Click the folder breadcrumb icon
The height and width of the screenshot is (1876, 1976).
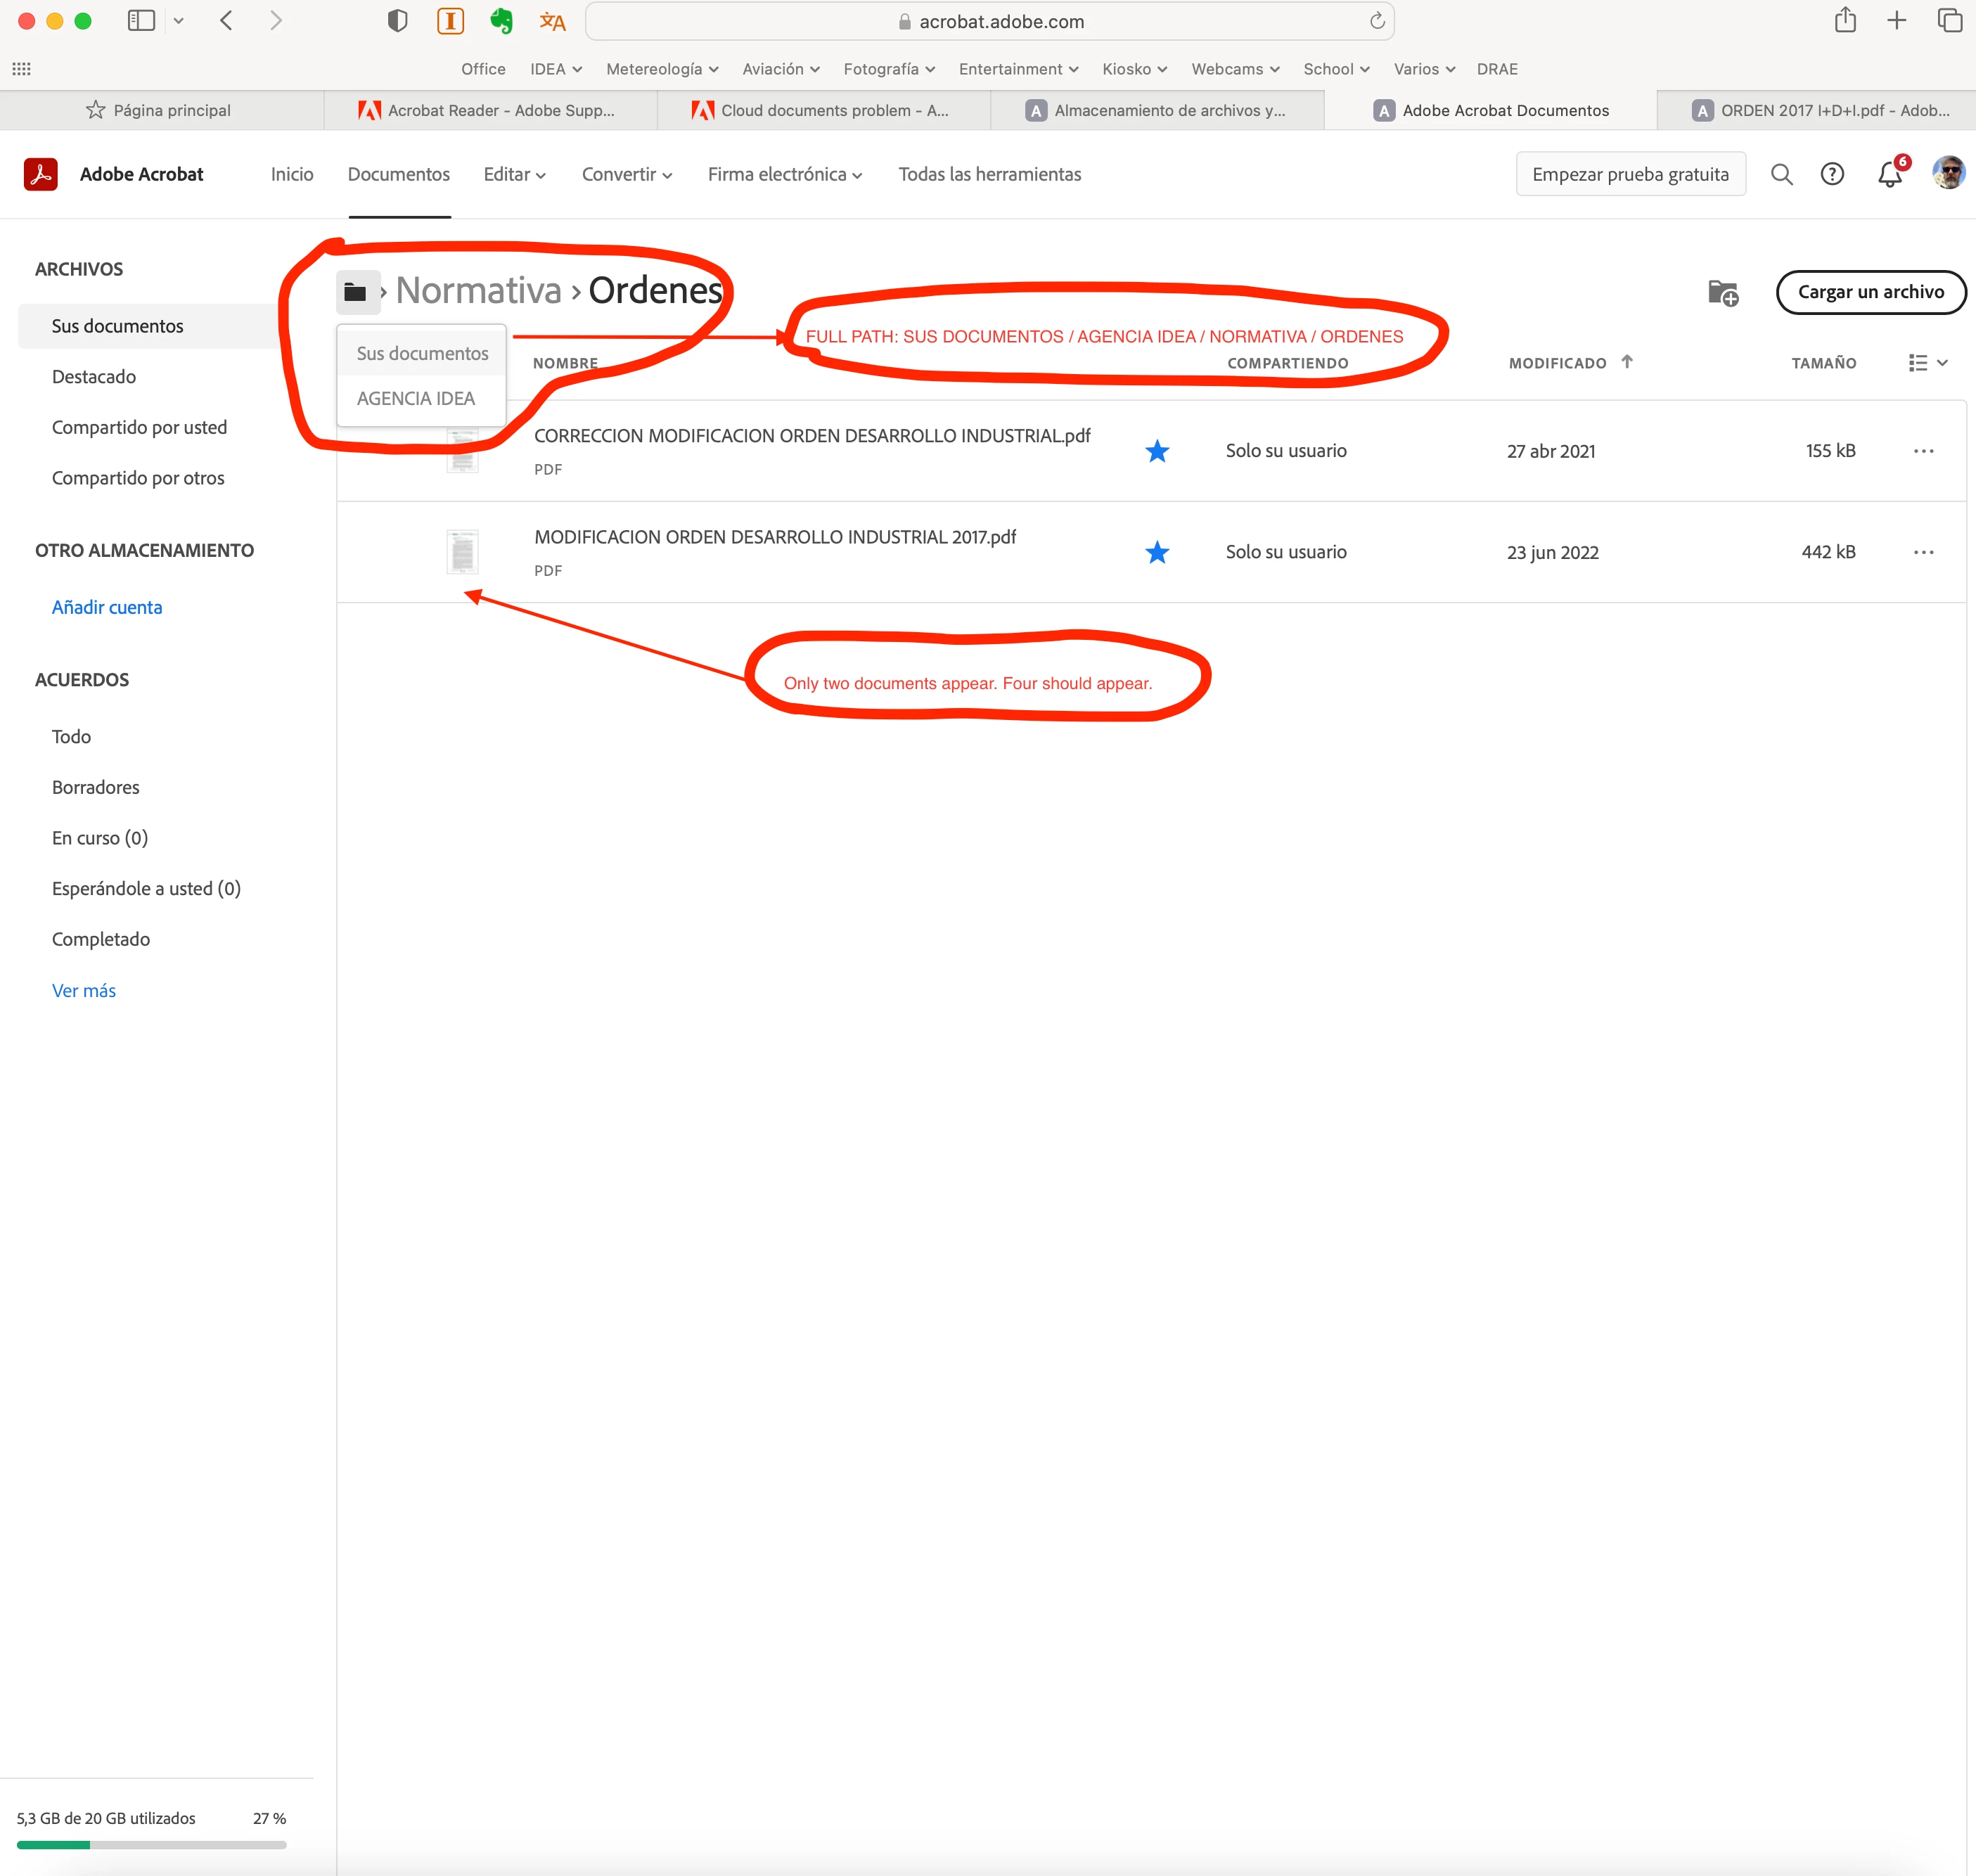[355, 292]
